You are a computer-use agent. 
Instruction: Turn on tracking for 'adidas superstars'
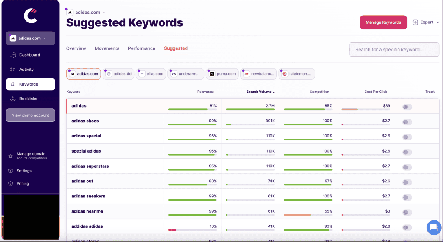407,167
